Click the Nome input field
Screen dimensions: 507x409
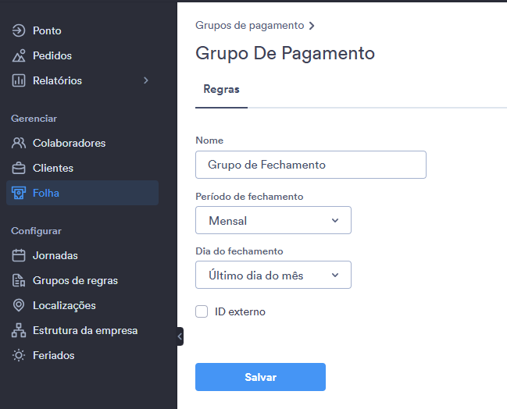click(311, 165)
